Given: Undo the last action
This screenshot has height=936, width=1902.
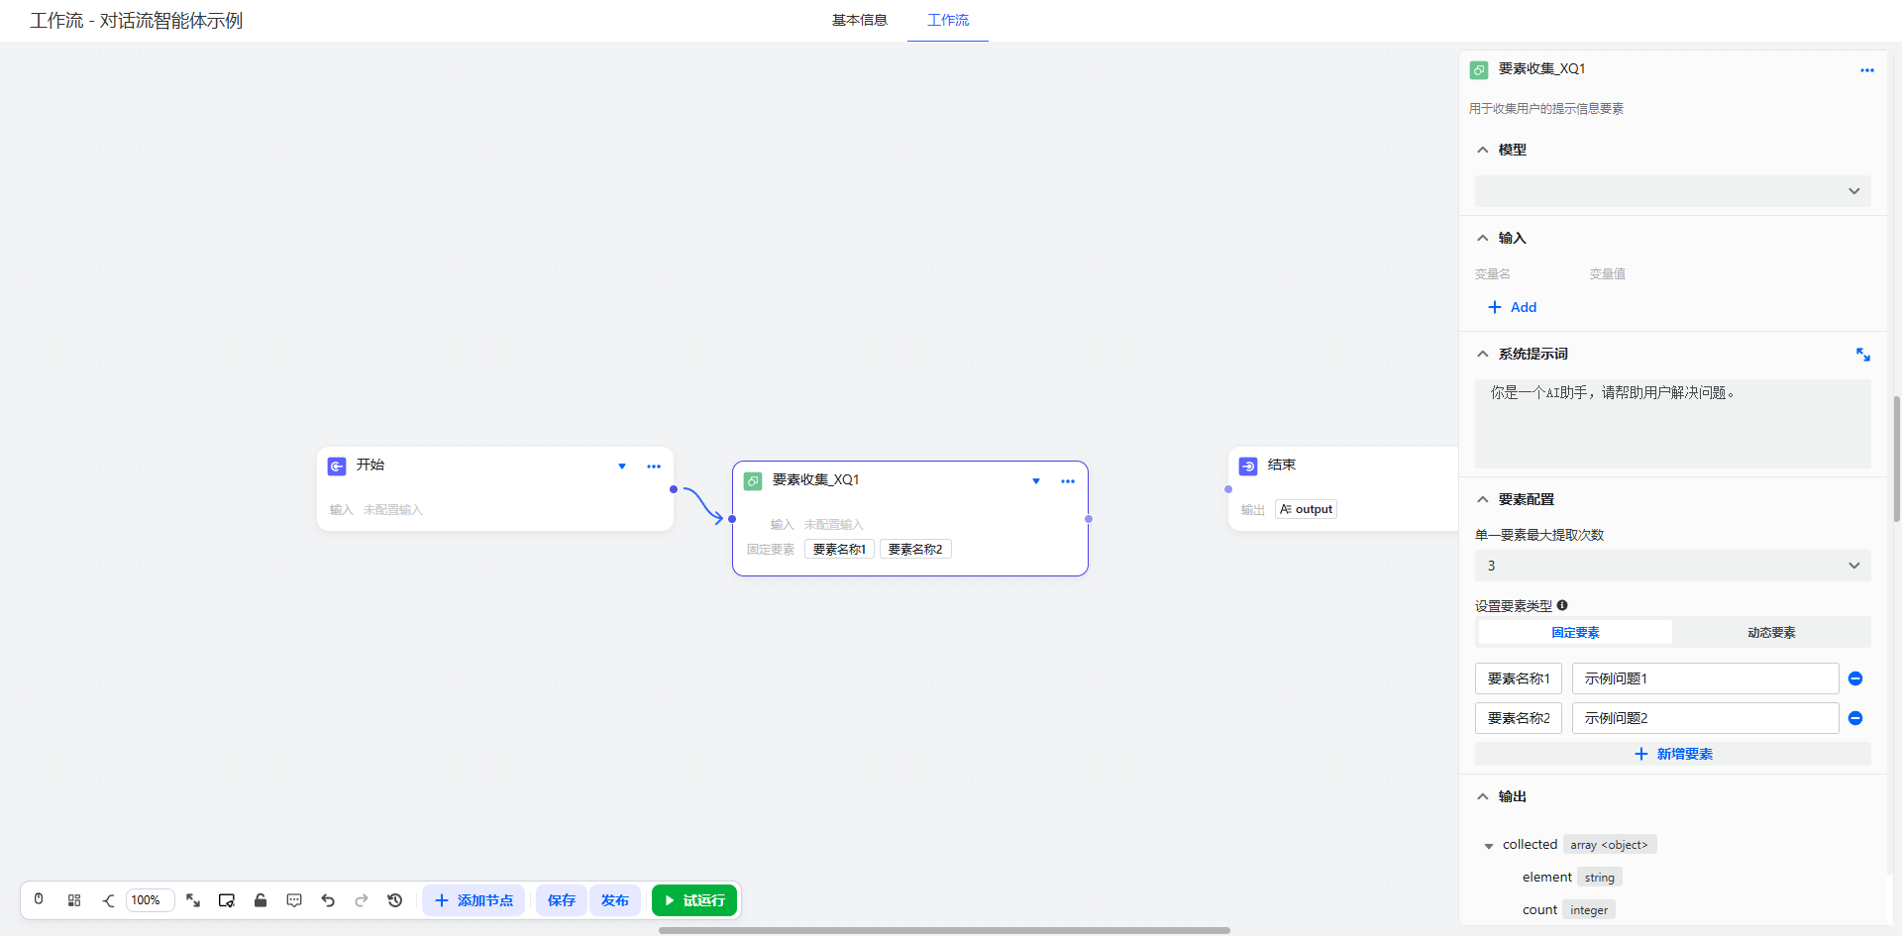Looking at the screenshot, I should pos(328,900).
